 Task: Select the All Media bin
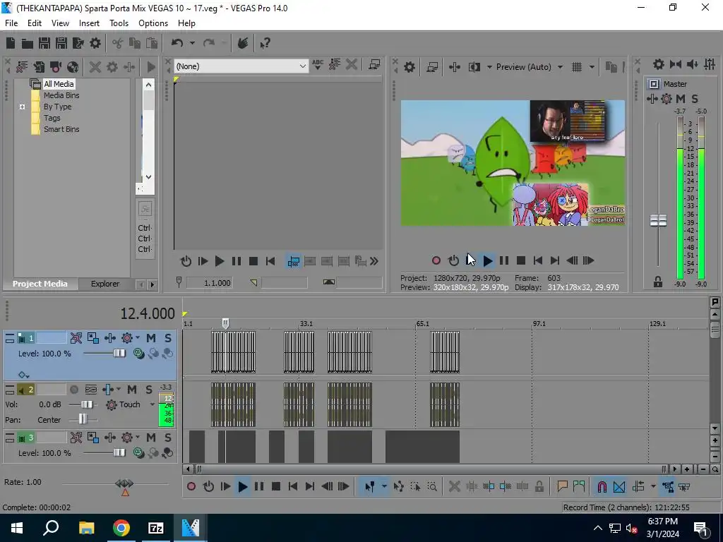[x=59, y=84]
